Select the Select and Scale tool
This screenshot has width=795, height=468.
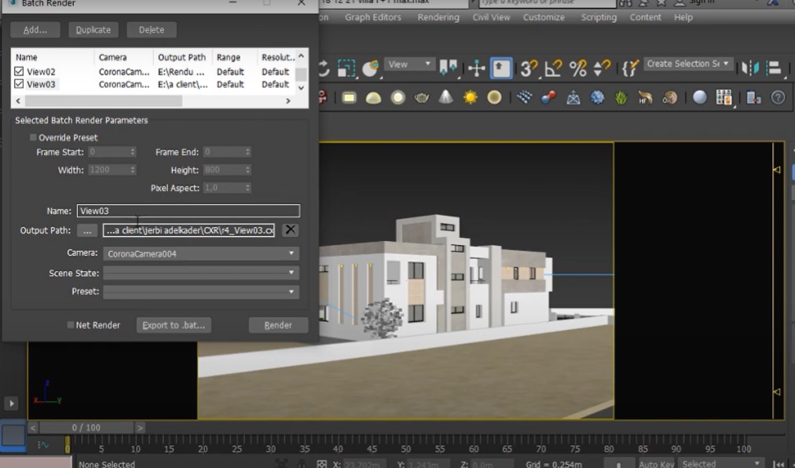pyautogui.click(x=346, y=68)
